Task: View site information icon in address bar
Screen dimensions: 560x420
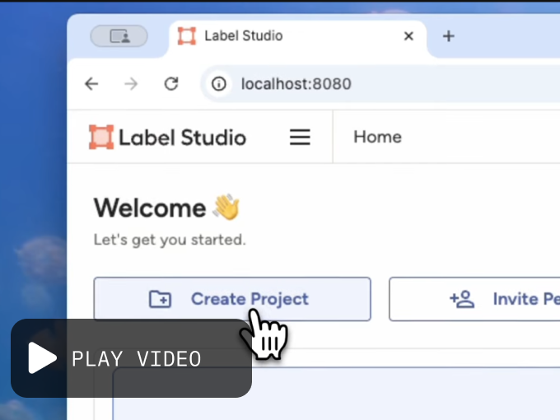Action: [x=218, y=83]
